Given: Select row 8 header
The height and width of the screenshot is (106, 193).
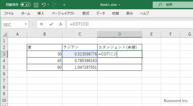Looking at the screenshot, I should click(4, 87).
